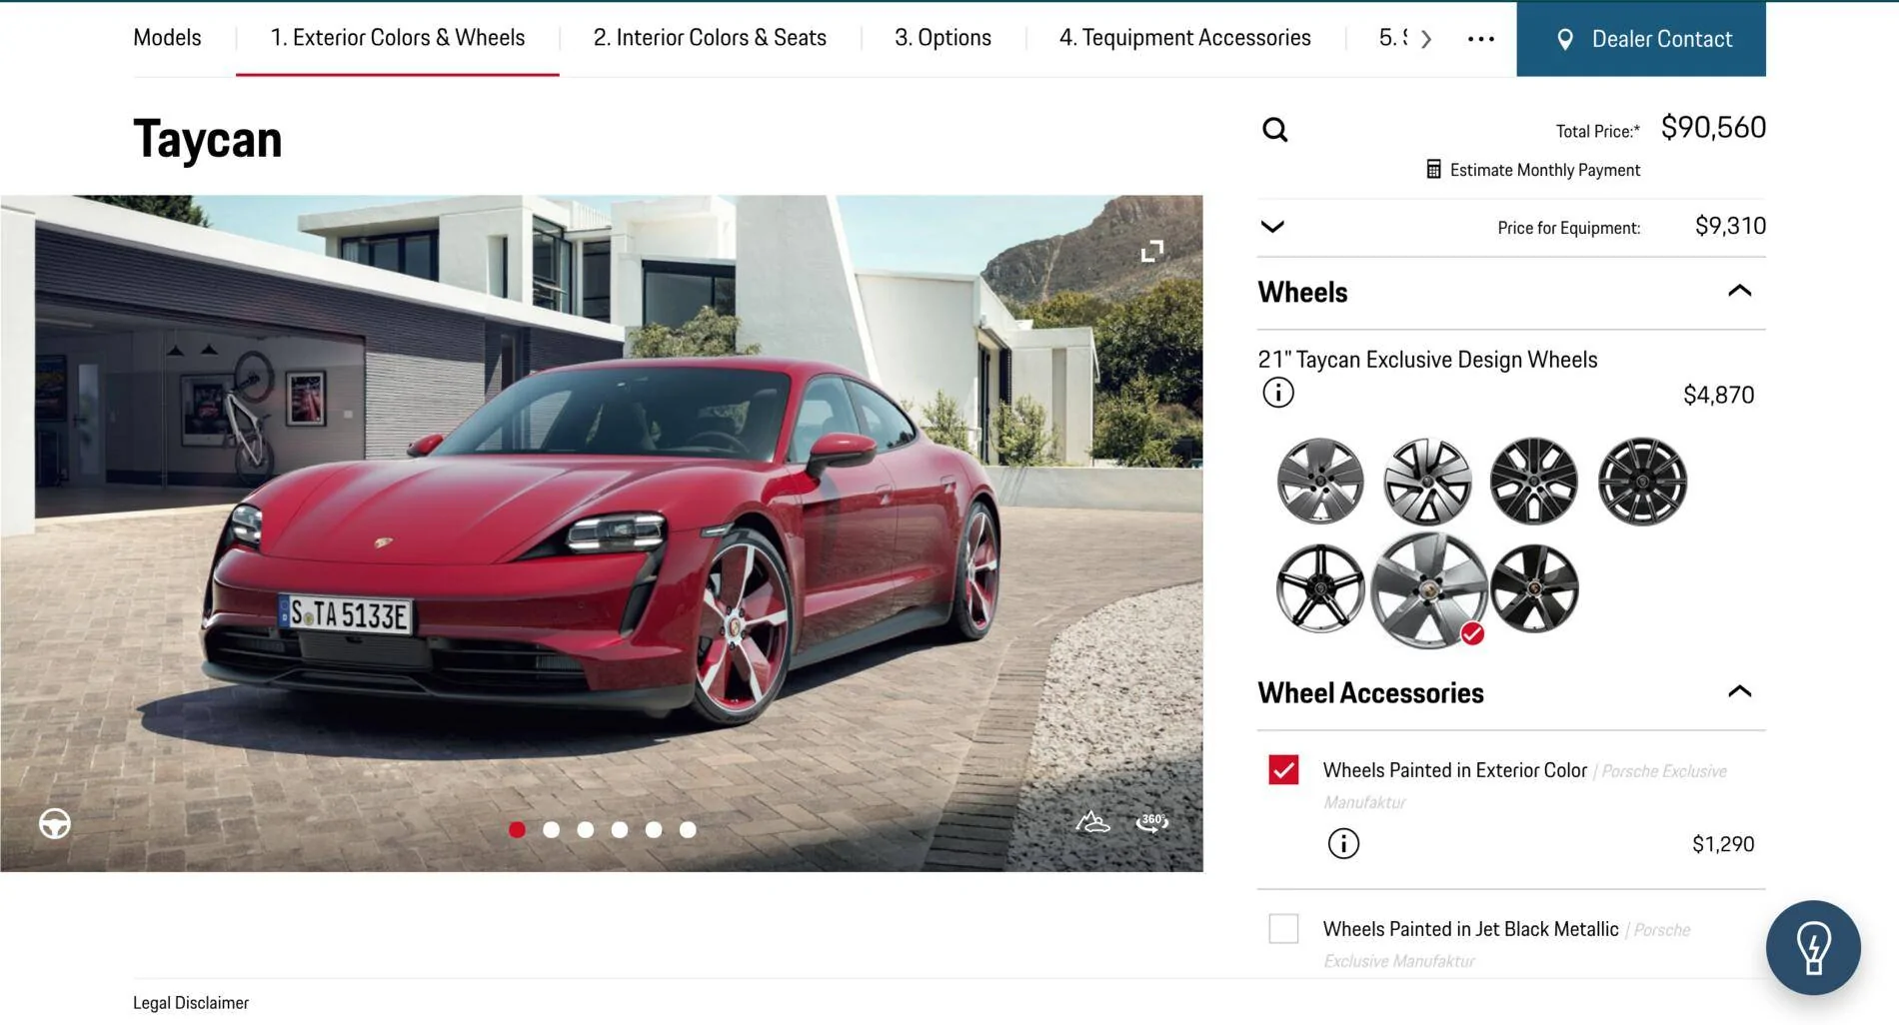Select the third black aero wheel in the top row
Image resolution: width=1899 pixels, height=1025 pixels.
(1533, 482)
